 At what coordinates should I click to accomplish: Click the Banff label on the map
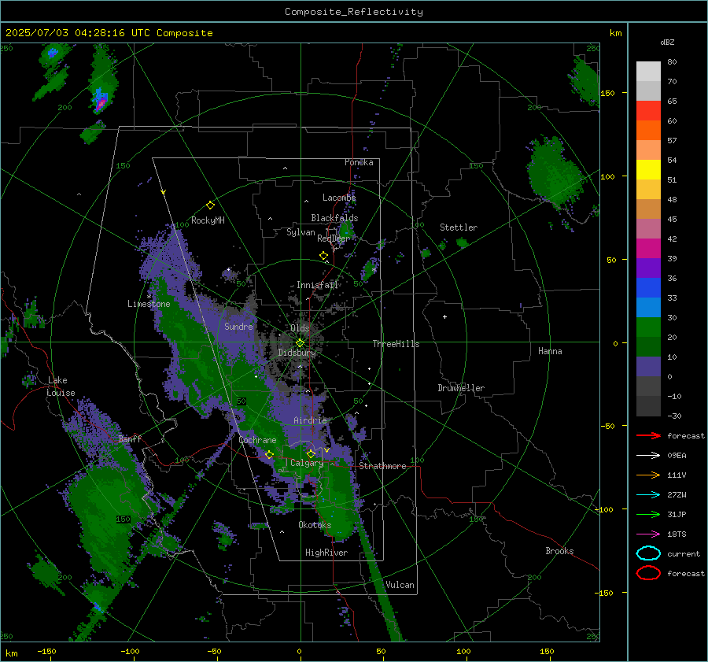[x=130, y=439]
